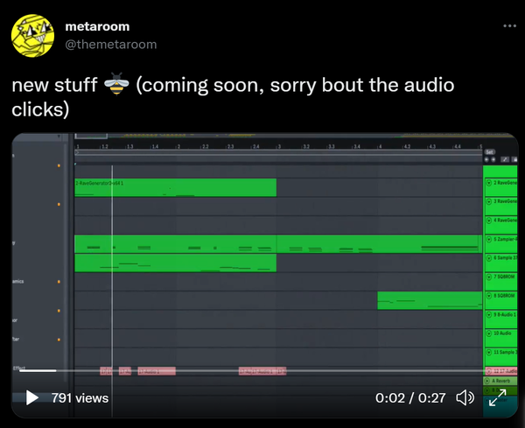Click the 791 views counter
Screen dimensions: 525x428
coord(80,398)
